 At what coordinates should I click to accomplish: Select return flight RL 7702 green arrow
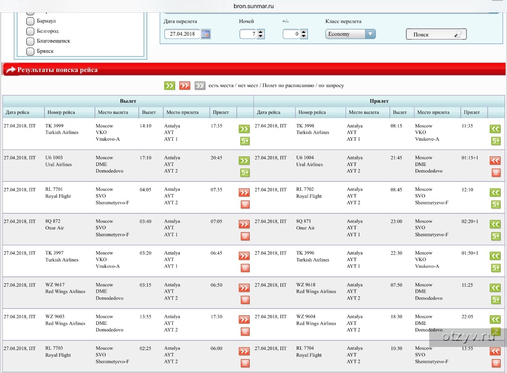[x=495, y=192]
